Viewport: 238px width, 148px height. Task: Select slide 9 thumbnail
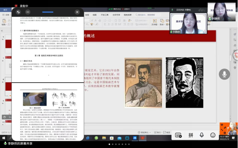click(8, 108)
